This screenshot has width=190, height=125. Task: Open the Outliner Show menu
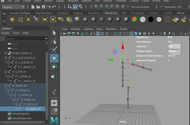(x=16, y=33)
